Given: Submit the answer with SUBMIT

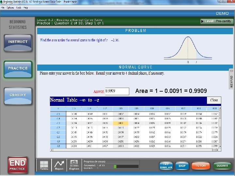Looking at the screenshot, I should 222,166.
